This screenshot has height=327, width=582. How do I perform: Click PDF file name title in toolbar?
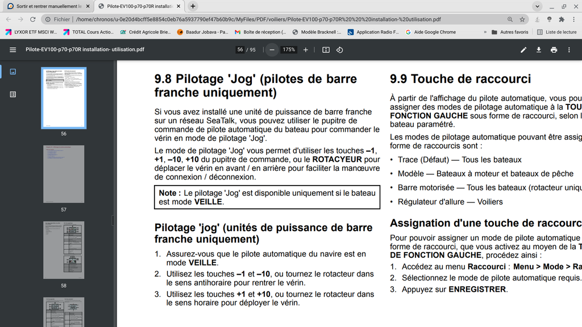(x=85, y=49)
